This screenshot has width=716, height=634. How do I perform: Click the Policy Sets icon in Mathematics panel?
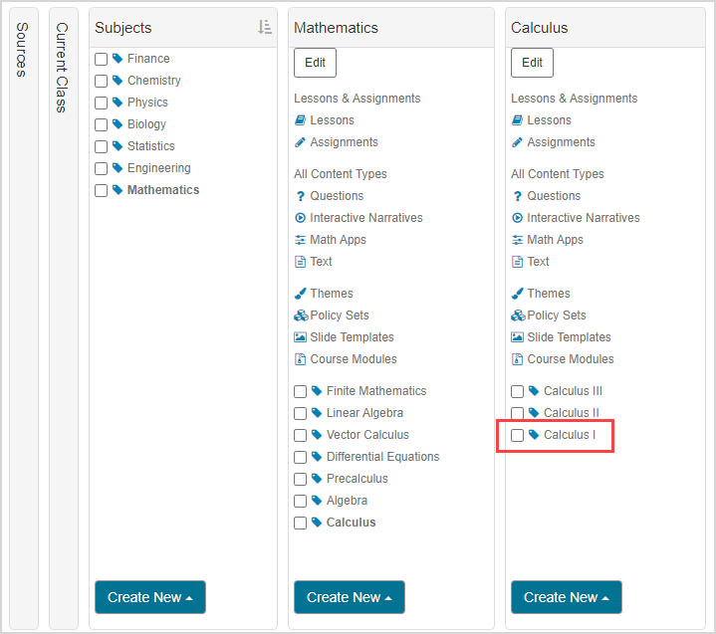point(301,316)
